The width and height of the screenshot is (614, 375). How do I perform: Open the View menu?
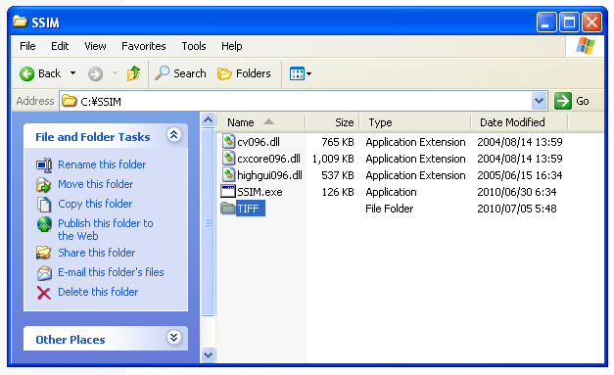point(95,46)
